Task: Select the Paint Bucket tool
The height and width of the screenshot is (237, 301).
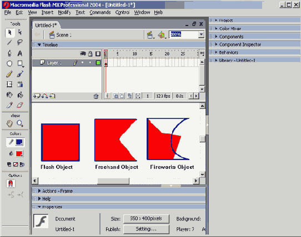Action: tap(20, 95)
